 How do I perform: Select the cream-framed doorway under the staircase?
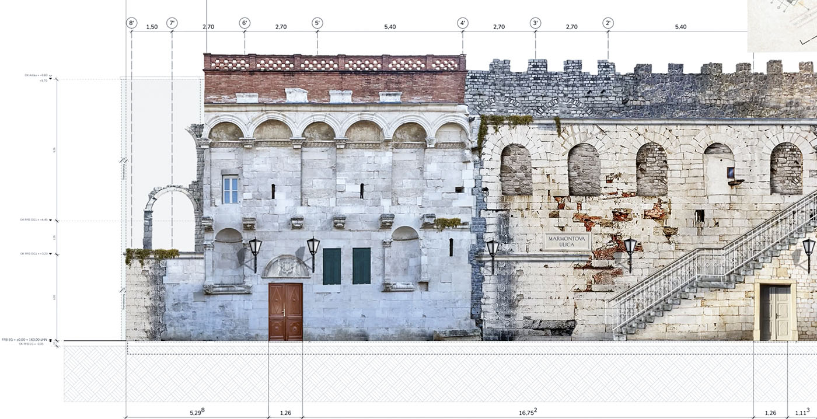775,310
